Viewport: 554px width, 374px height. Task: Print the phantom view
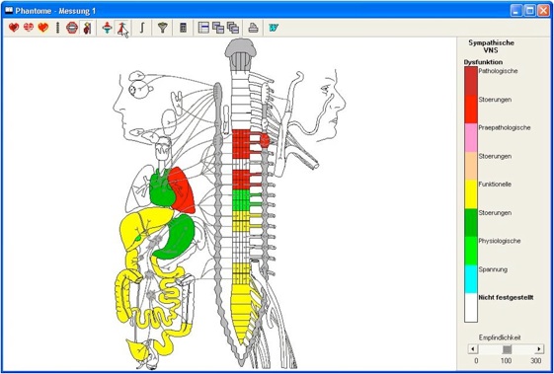[x=253, y=28]
